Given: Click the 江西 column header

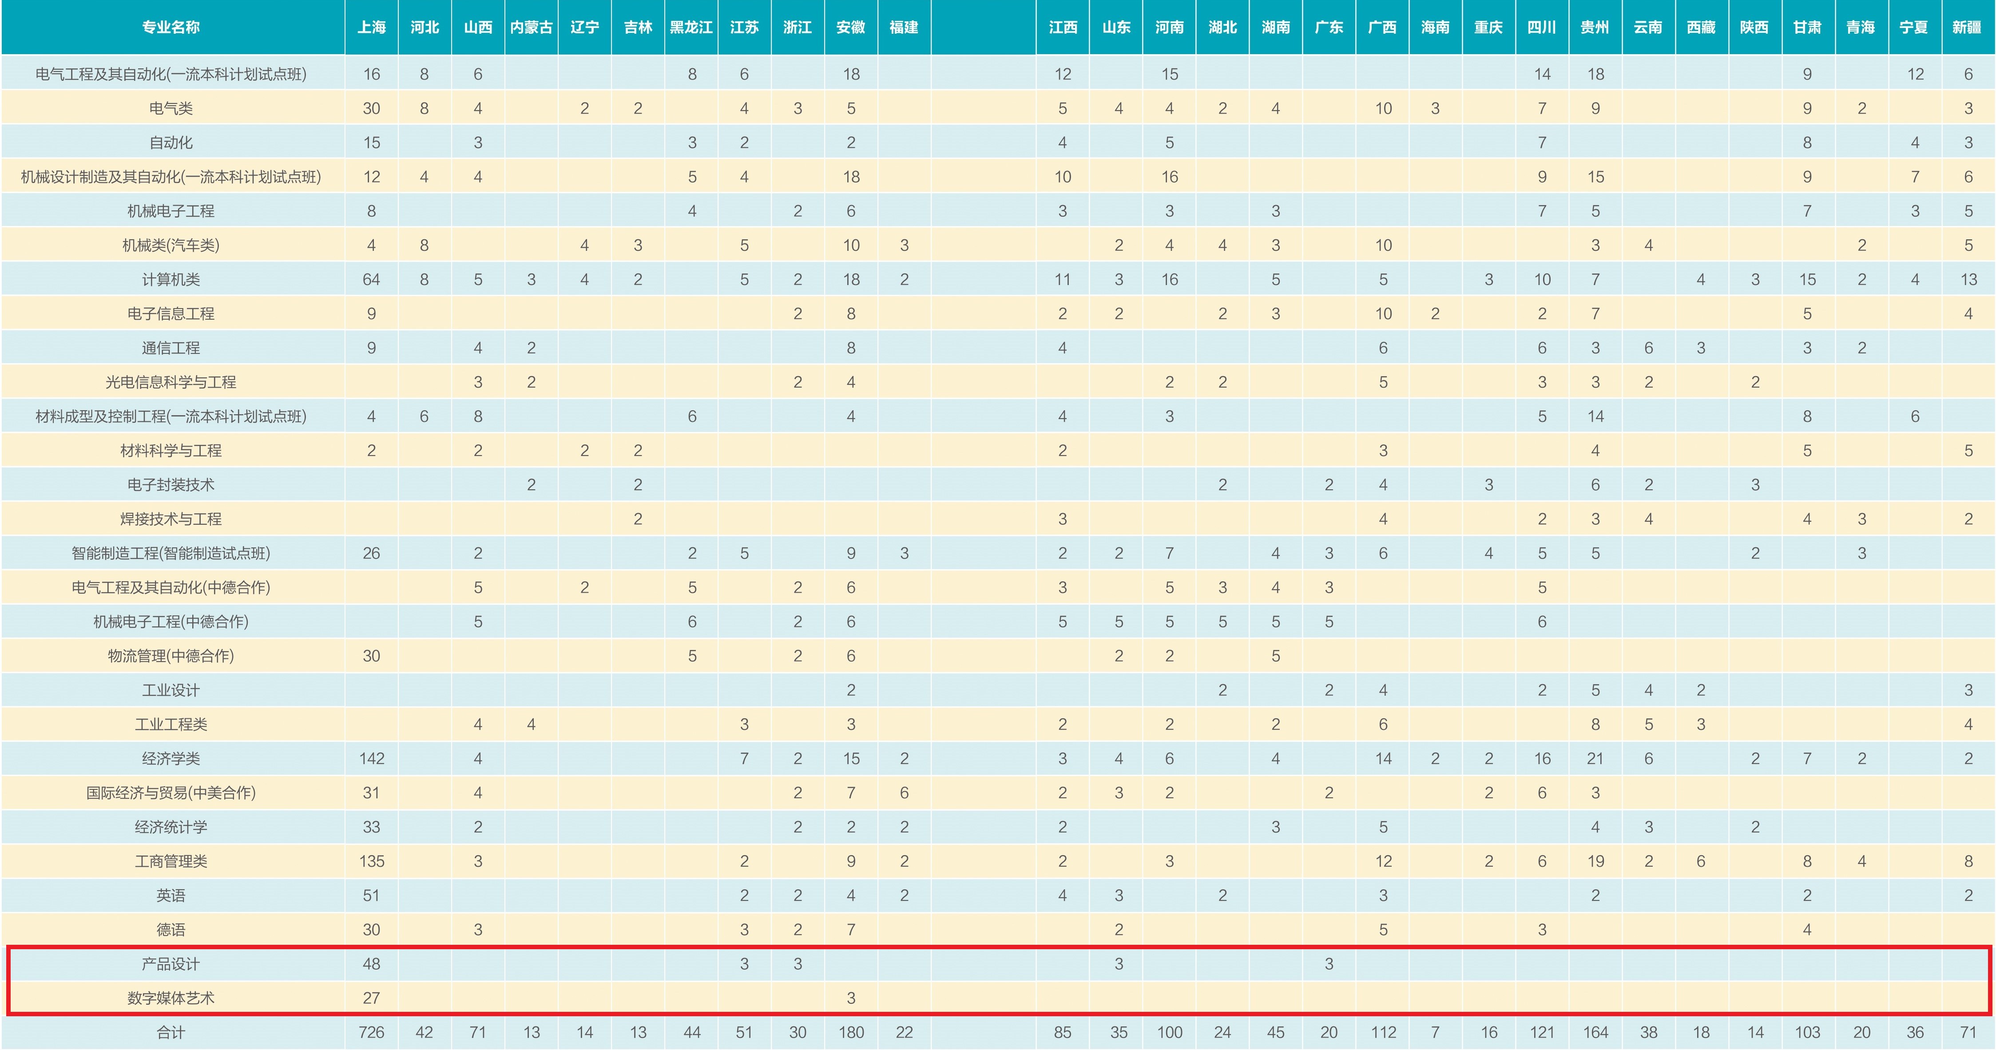Looking at the screenshot, I should tap(1063, 27).
